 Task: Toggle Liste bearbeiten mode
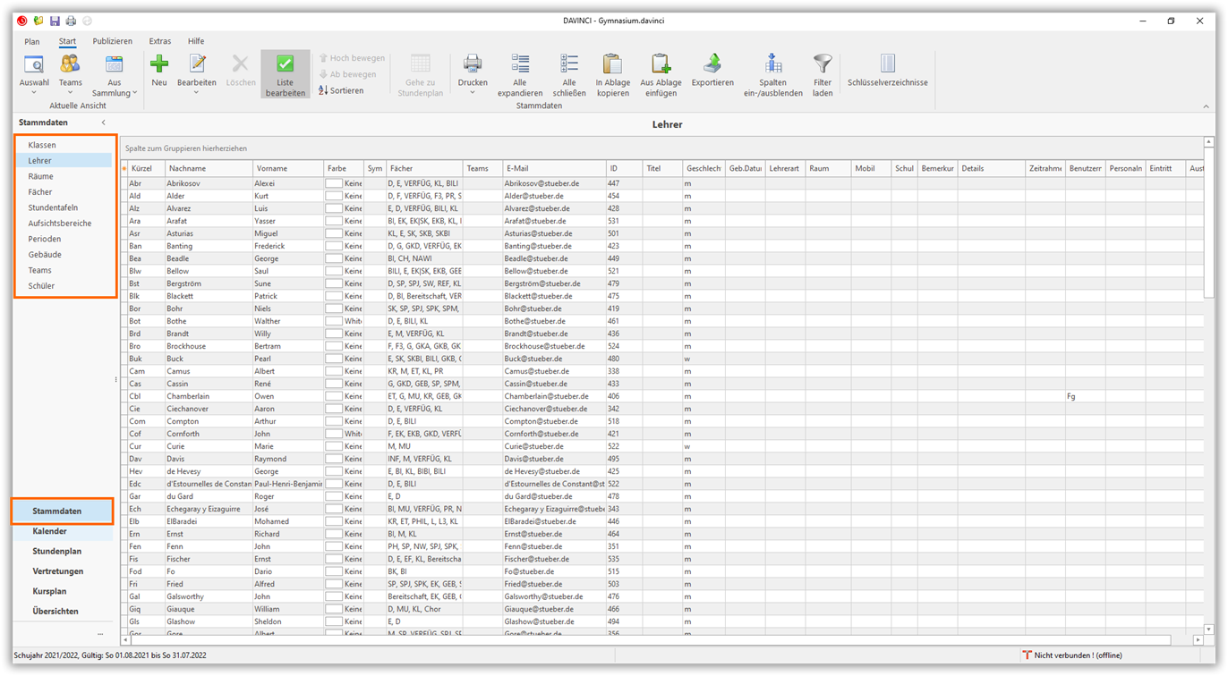(x=285, y=73)
